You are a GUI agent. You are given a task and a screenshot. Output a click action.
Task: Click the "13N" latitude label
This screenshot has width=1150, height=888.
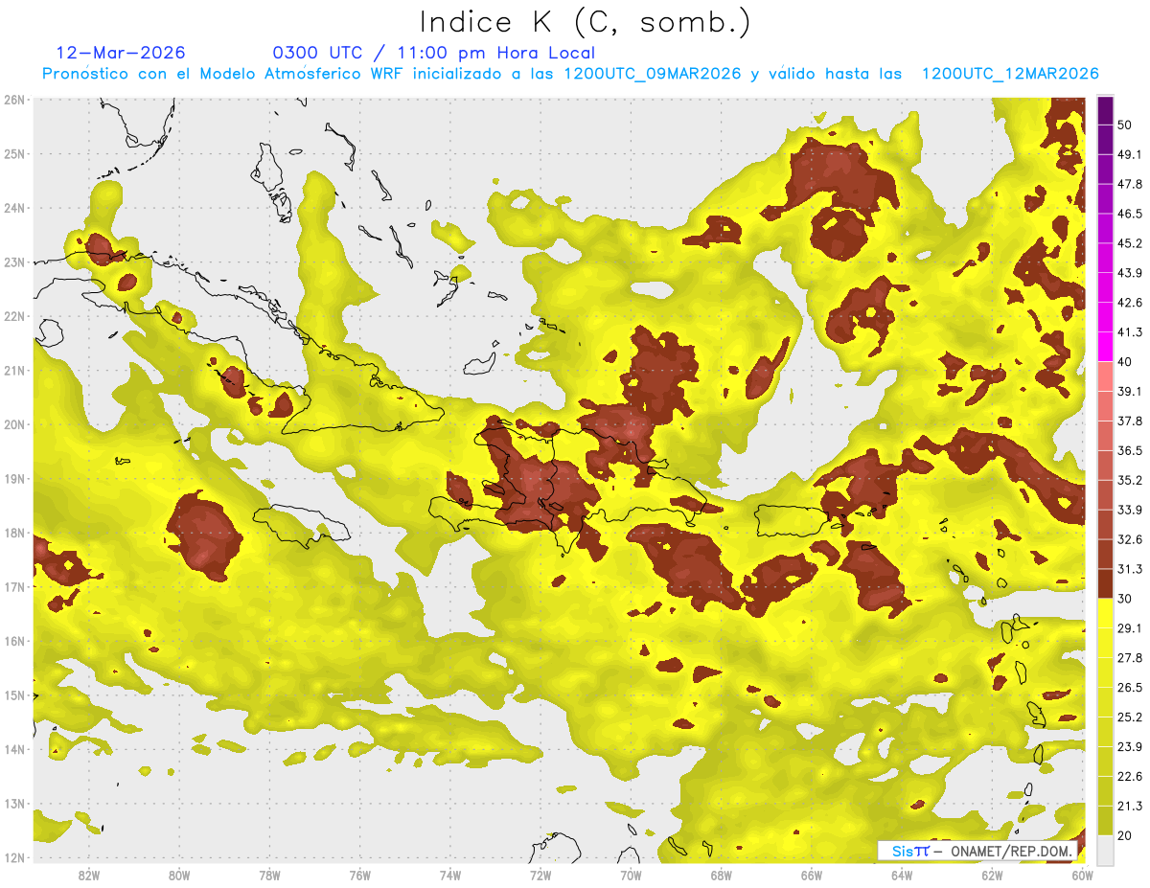(14, 804)
